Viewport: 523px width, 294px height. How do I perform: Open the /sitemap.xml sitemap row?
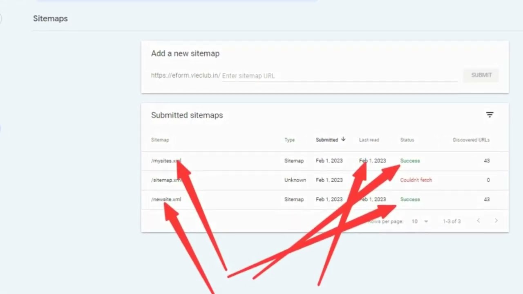tap(325, 180)
